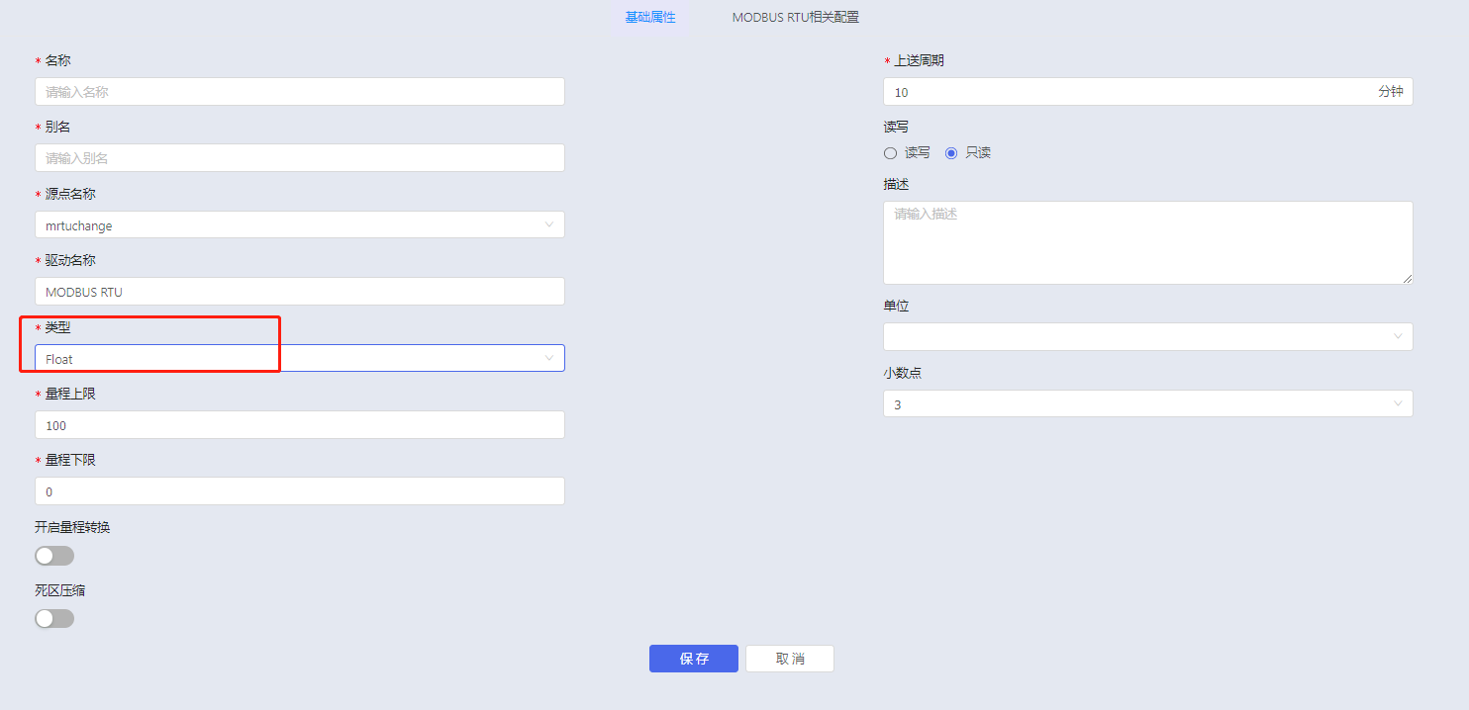Viewport: 1469px width, 710px height.
Task: Turn on the 死区压缩 toggle
Action: (x=54, y=619)
